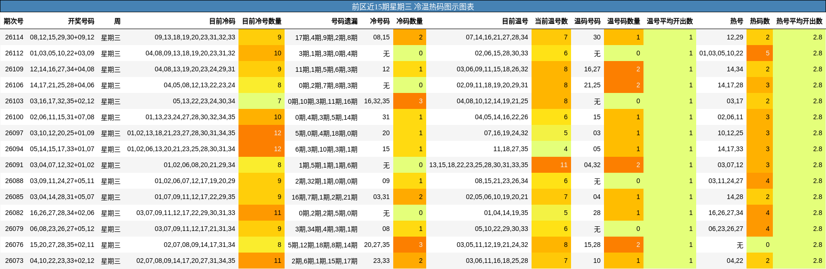Select hot numbers 06,23,26,27

pyautogui.click(x=726, y=229)
